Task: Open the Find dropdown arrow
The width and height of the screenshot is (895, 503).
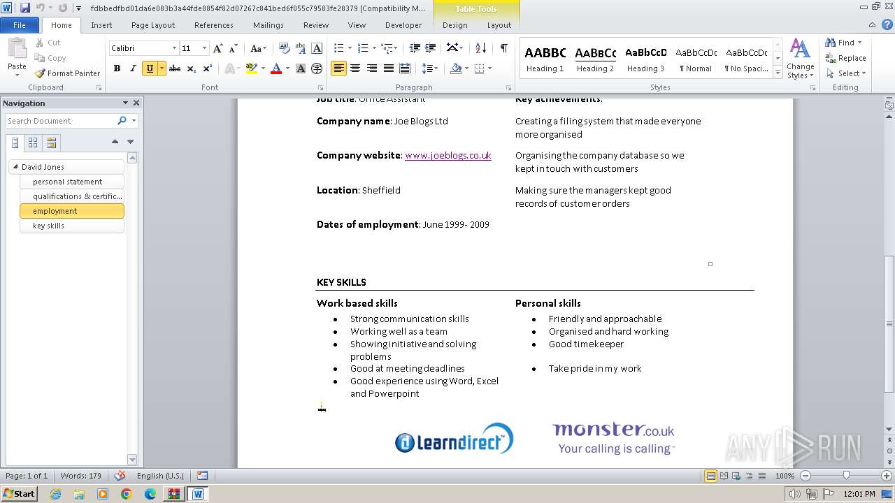Action: [x=859, y=43]
